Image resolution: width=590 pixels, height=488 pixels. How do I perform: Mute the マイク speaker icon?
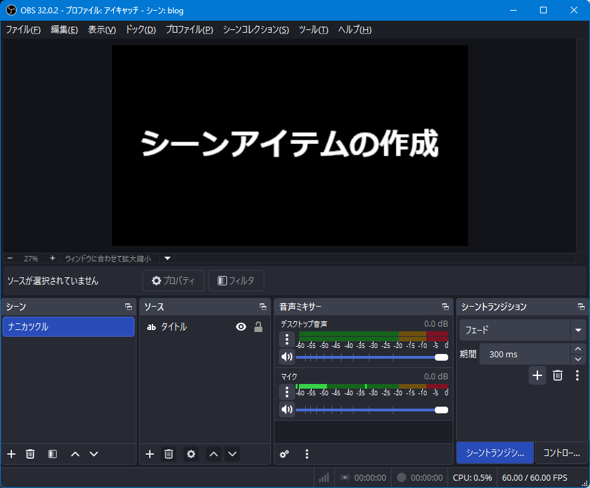click(286, 409)
